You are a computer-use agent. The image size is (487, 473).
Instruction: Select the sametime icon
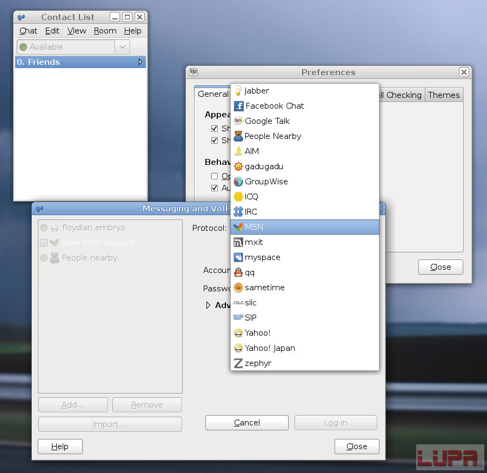(238, 288)
